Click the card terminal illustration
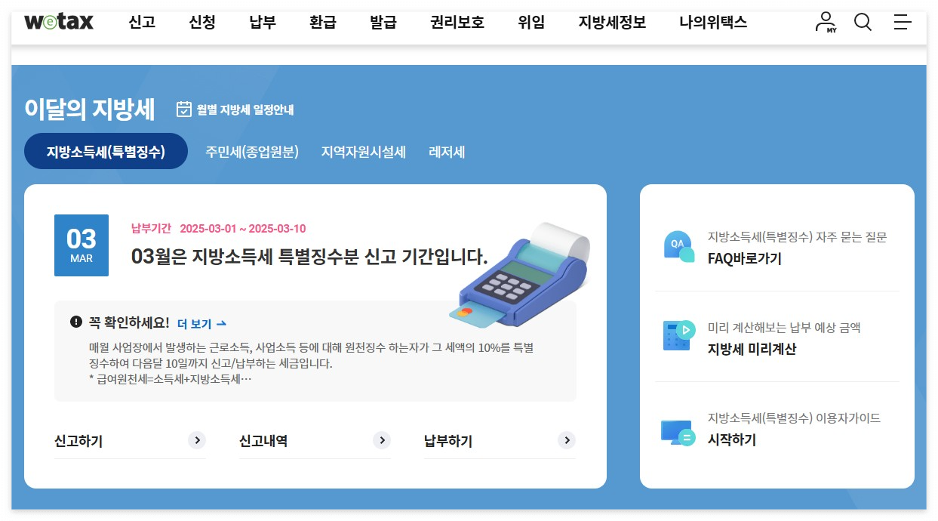This screenshot has width=938, height=521. pyautogui.click(x=518, y=275)
